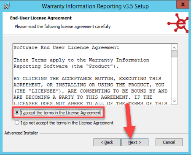The height and width of the screenshot is (155, 191).
Task: Go back with the Back button
Action: (x=107, y=142)
